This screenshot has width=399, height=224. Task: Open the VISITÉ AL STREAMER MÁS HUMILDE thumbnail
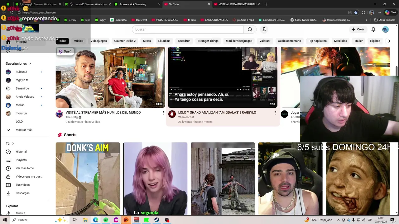110,77
